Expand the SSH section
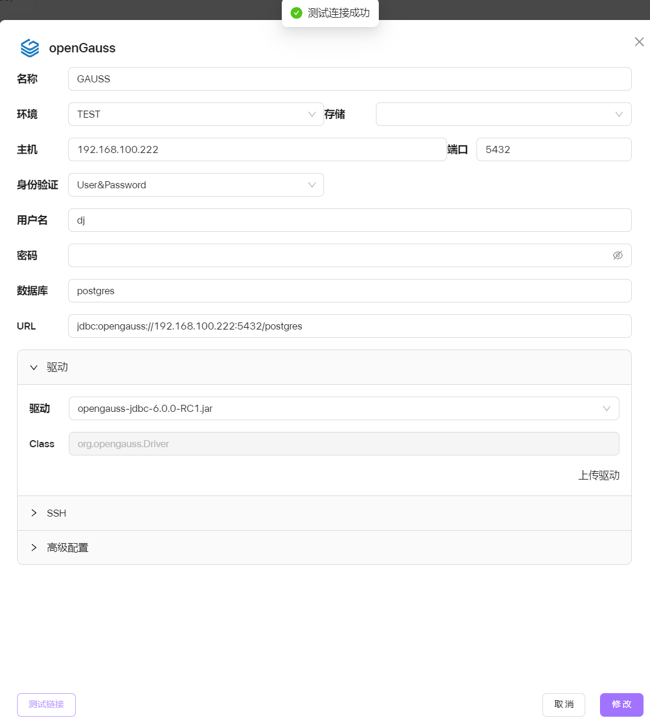650x722 pixels. click(x=324, y=513)
